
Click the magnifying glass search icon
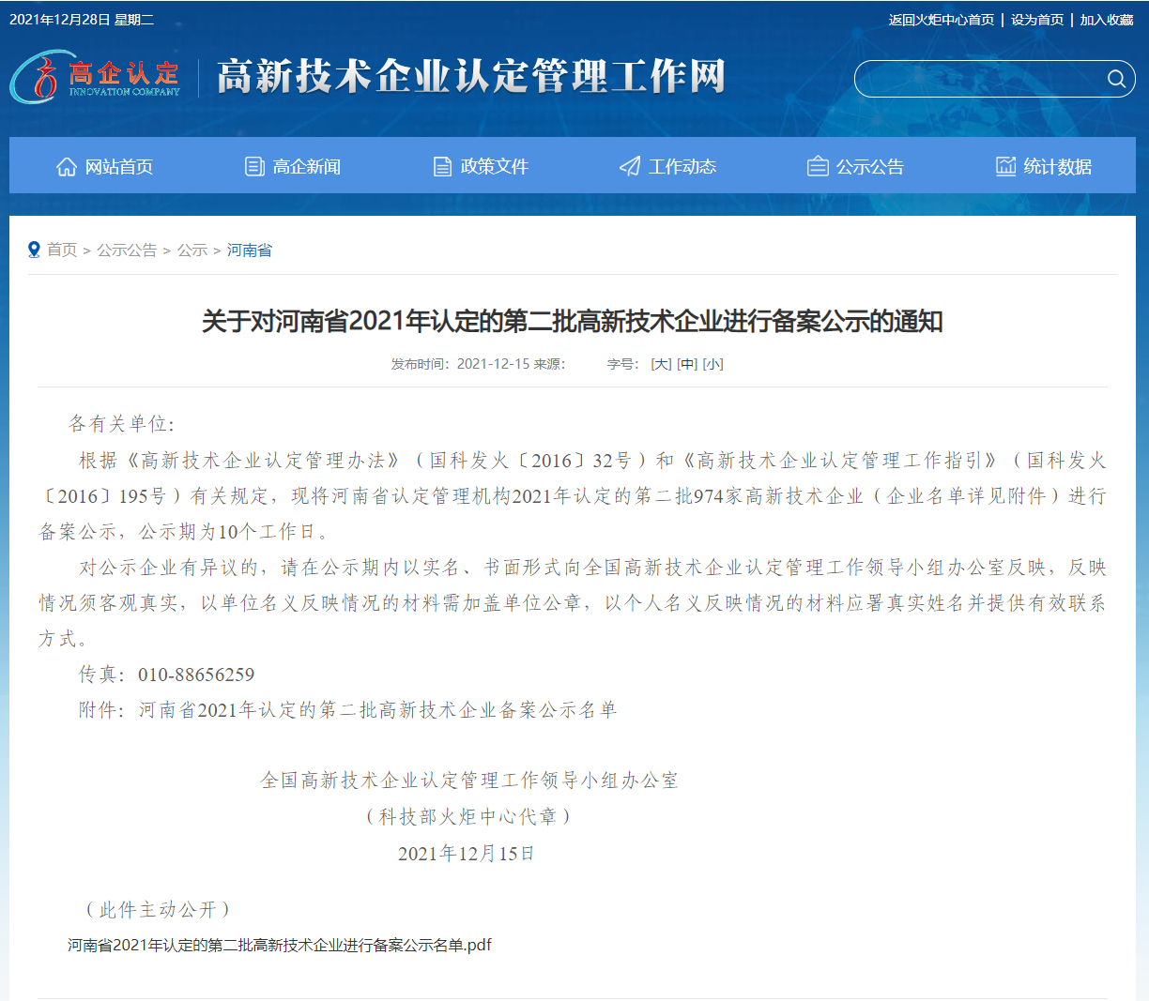click(1116, 79)
